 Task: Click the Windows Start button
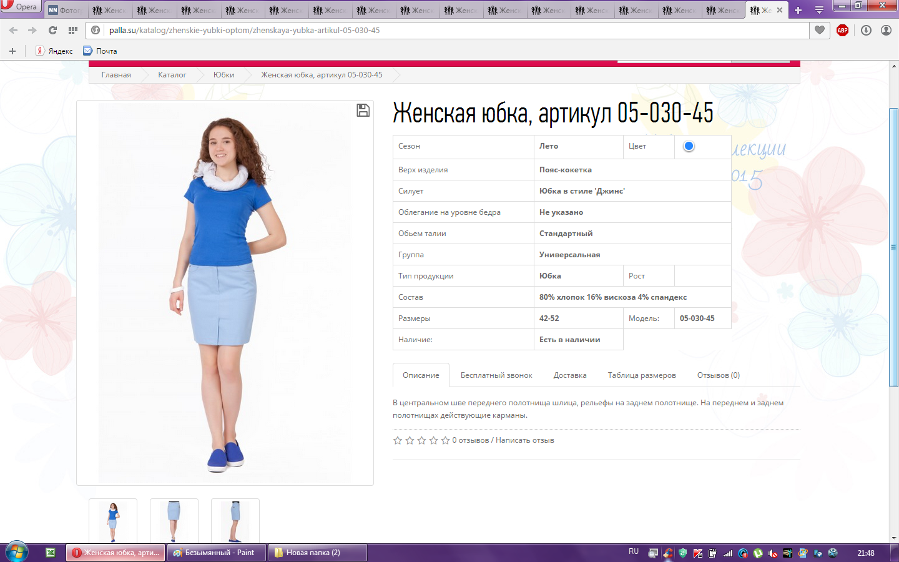(16, 552)
